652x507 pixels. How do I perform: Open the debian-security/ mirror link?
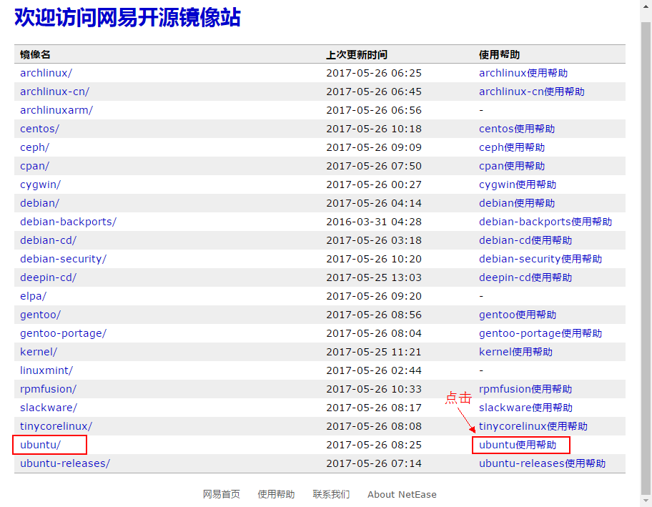coord(63,259)
